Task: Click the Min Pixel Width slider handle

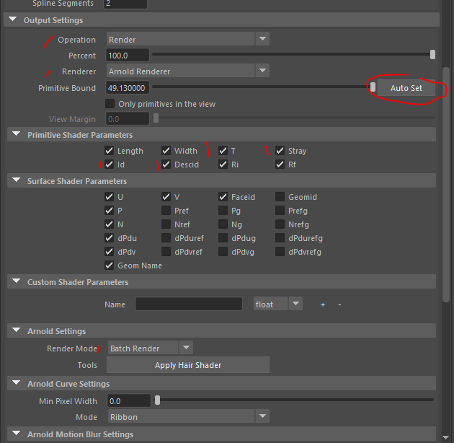Action: (x=157, y=400)
